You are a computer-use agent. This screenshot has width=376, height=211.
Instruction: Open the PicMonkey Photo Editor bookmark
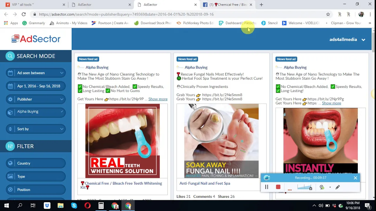point(195,23)
